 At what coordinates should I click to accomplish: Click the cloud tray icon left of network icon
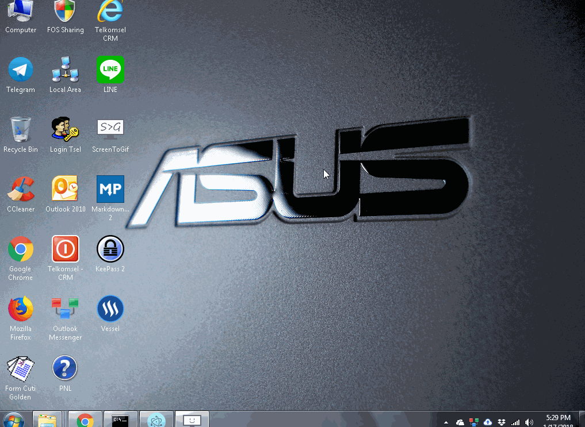point(460,422)
